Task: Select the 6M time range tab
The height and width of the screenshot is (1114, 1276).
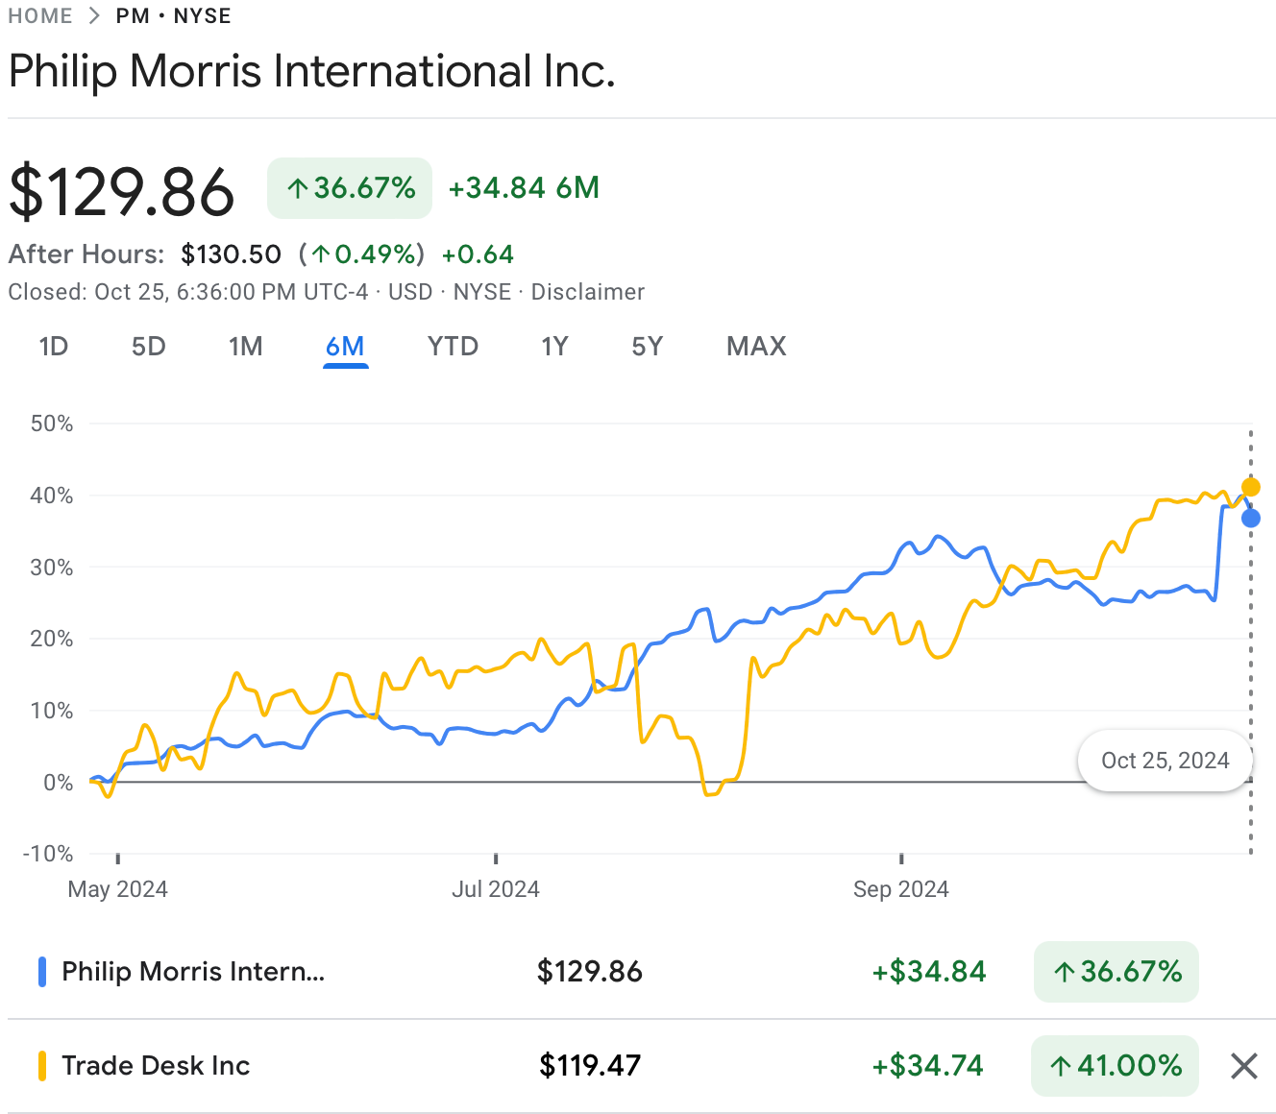Action: pyautogui.click(x=345, y=347)
